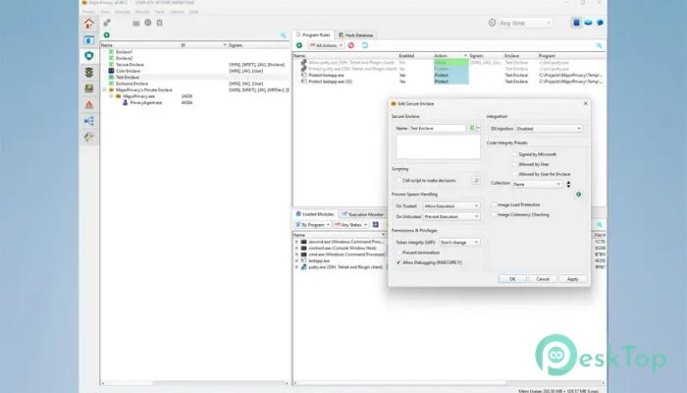Viewport: 687px width, 393px height.
Task: Click the grey flat icon left of the round toolbar icon
Action: [136, 23]
